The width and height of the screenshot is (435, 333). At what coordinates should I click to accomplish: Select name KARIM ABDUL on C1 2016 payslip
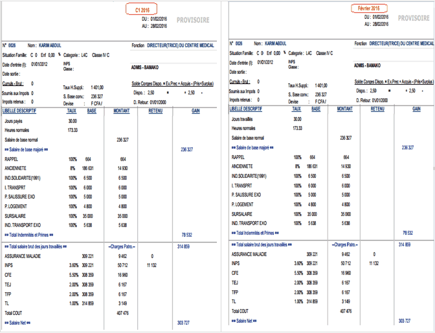tap(50, 45)
